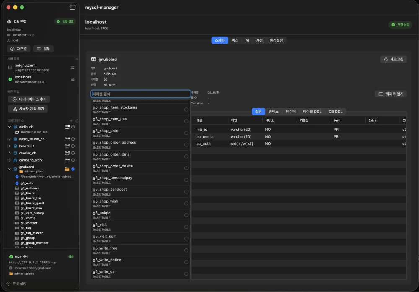
Task: Switch to the 쿼리 tab
Action: coord(235,40)
